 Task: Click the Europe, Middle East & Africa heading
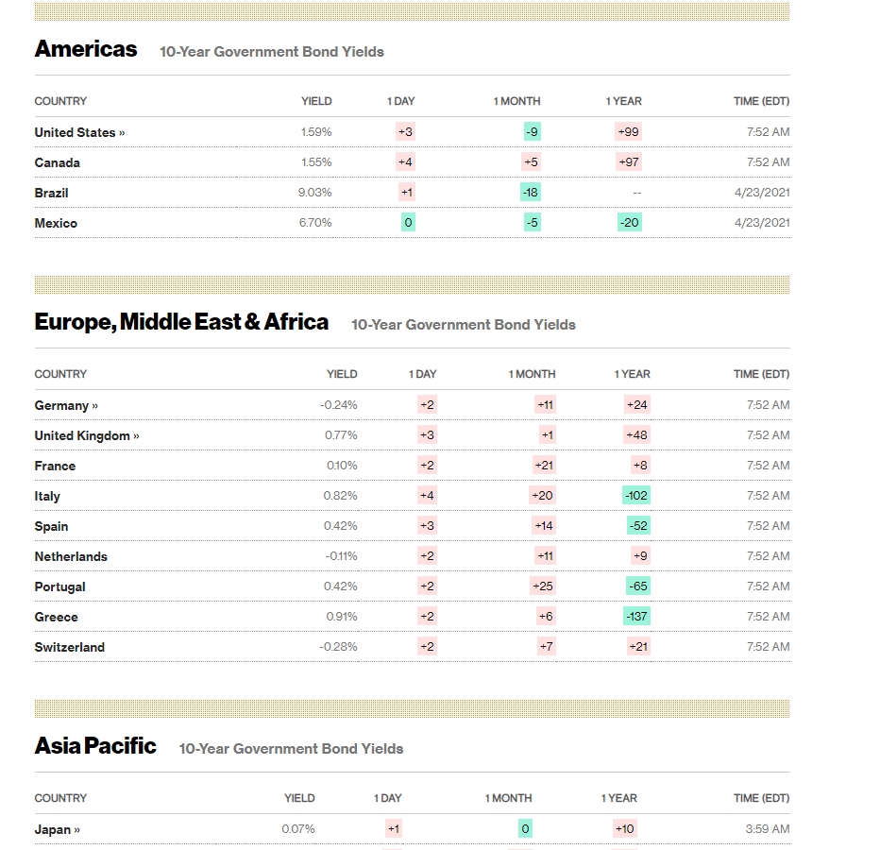point(181,322)
